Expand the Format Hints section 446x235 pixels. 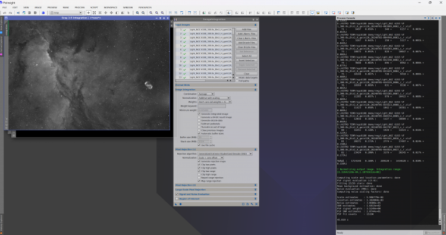(x=255, y=85)
